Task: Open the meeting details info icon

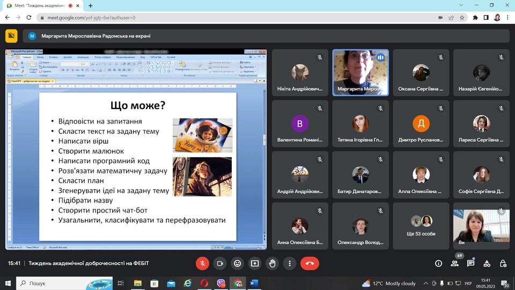Action: (x=438, y=263)
